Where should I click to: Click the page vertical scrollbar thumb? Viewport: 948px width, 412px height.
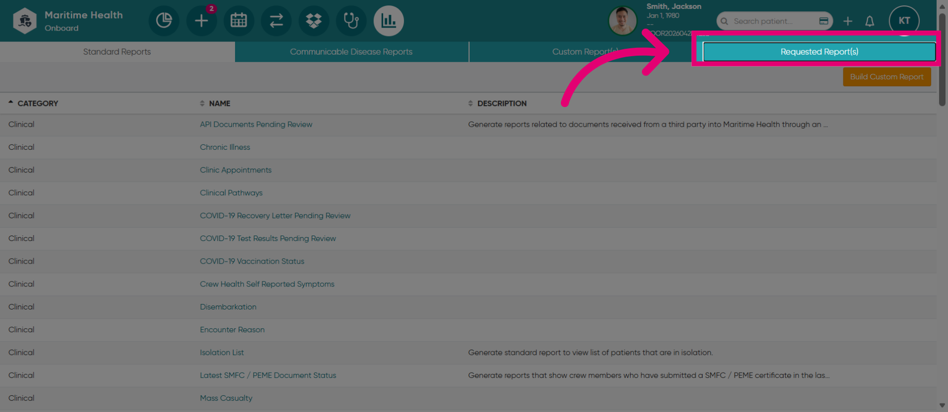(x=942, y=59)
